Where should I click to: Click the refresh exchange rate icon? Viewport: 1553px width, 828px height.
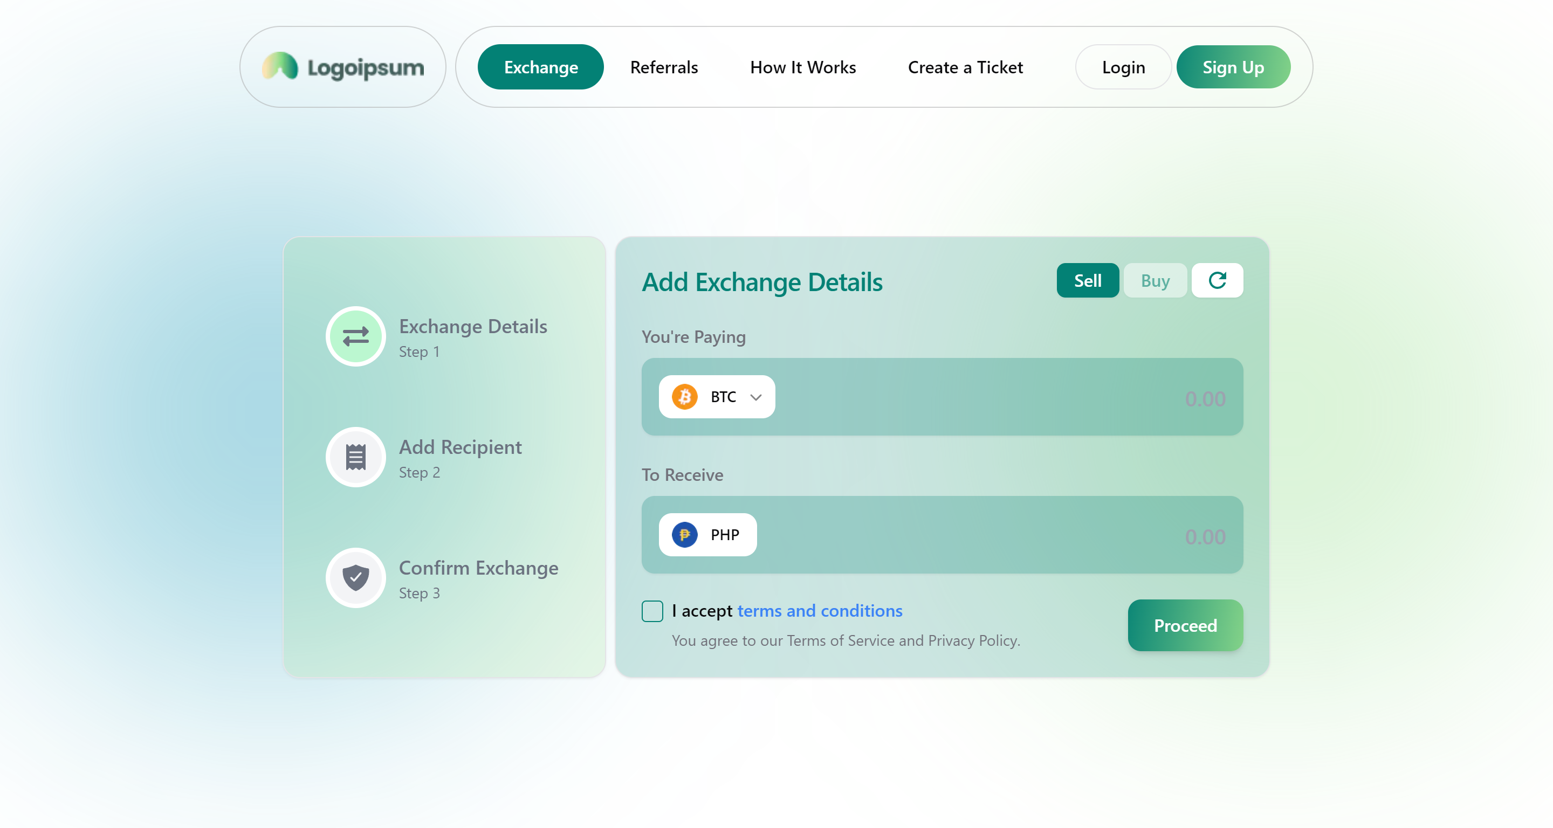1217,280
